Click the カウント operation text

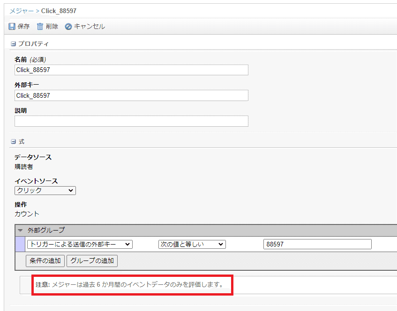[x=27, y=214]
